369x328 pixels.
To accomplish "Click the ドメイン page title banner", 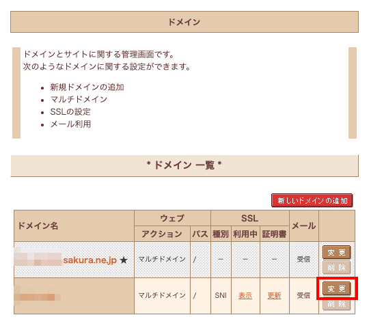I will tap(184, 22).
